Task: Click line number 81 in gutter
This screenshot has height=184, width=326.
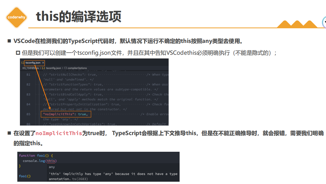Action: [28, 75]
